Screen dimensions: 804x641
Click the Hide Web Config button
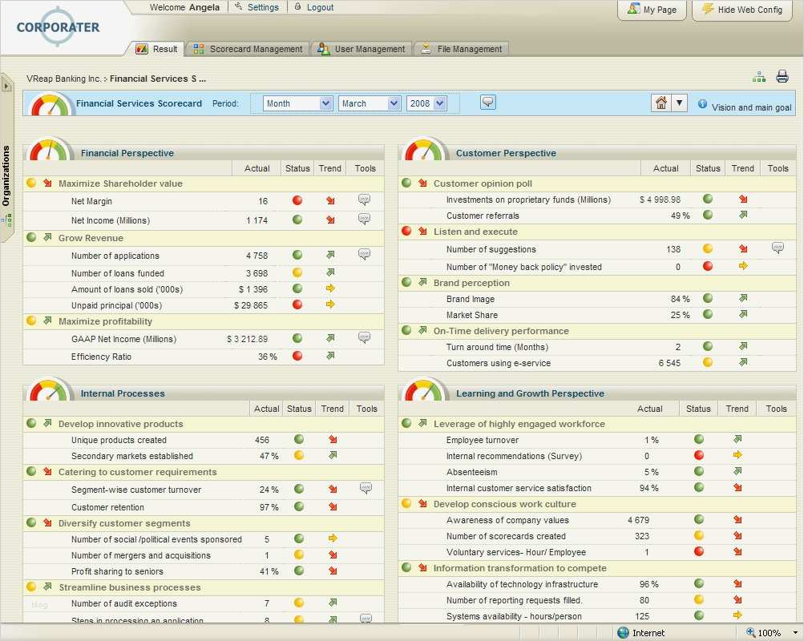(x=741, y=10)
